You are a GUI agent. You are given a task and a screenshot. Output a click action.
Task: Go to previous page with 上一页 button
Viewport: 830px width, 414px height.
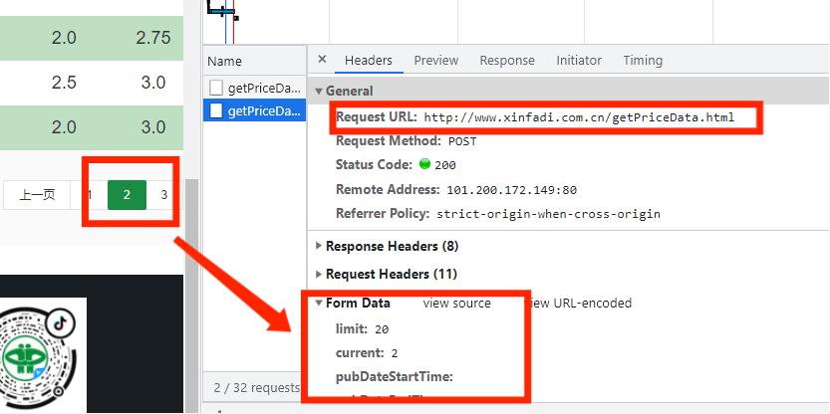pyautogui.click(x=37, y=195)
